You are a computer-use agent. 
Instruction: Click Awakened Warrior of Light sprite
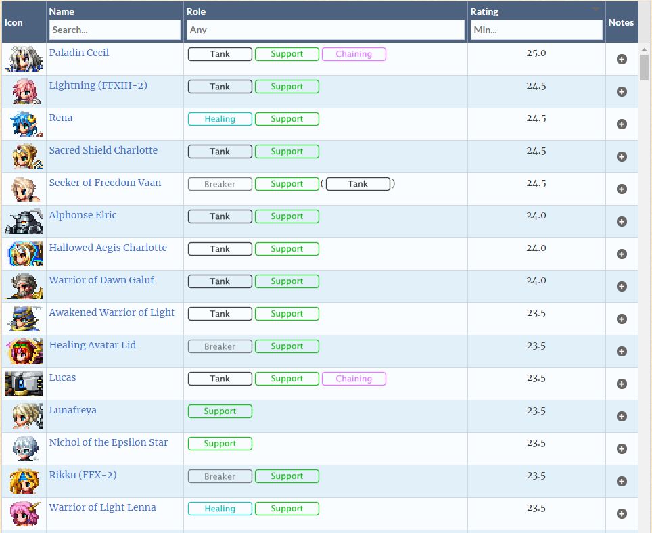[x=25, y=318]
